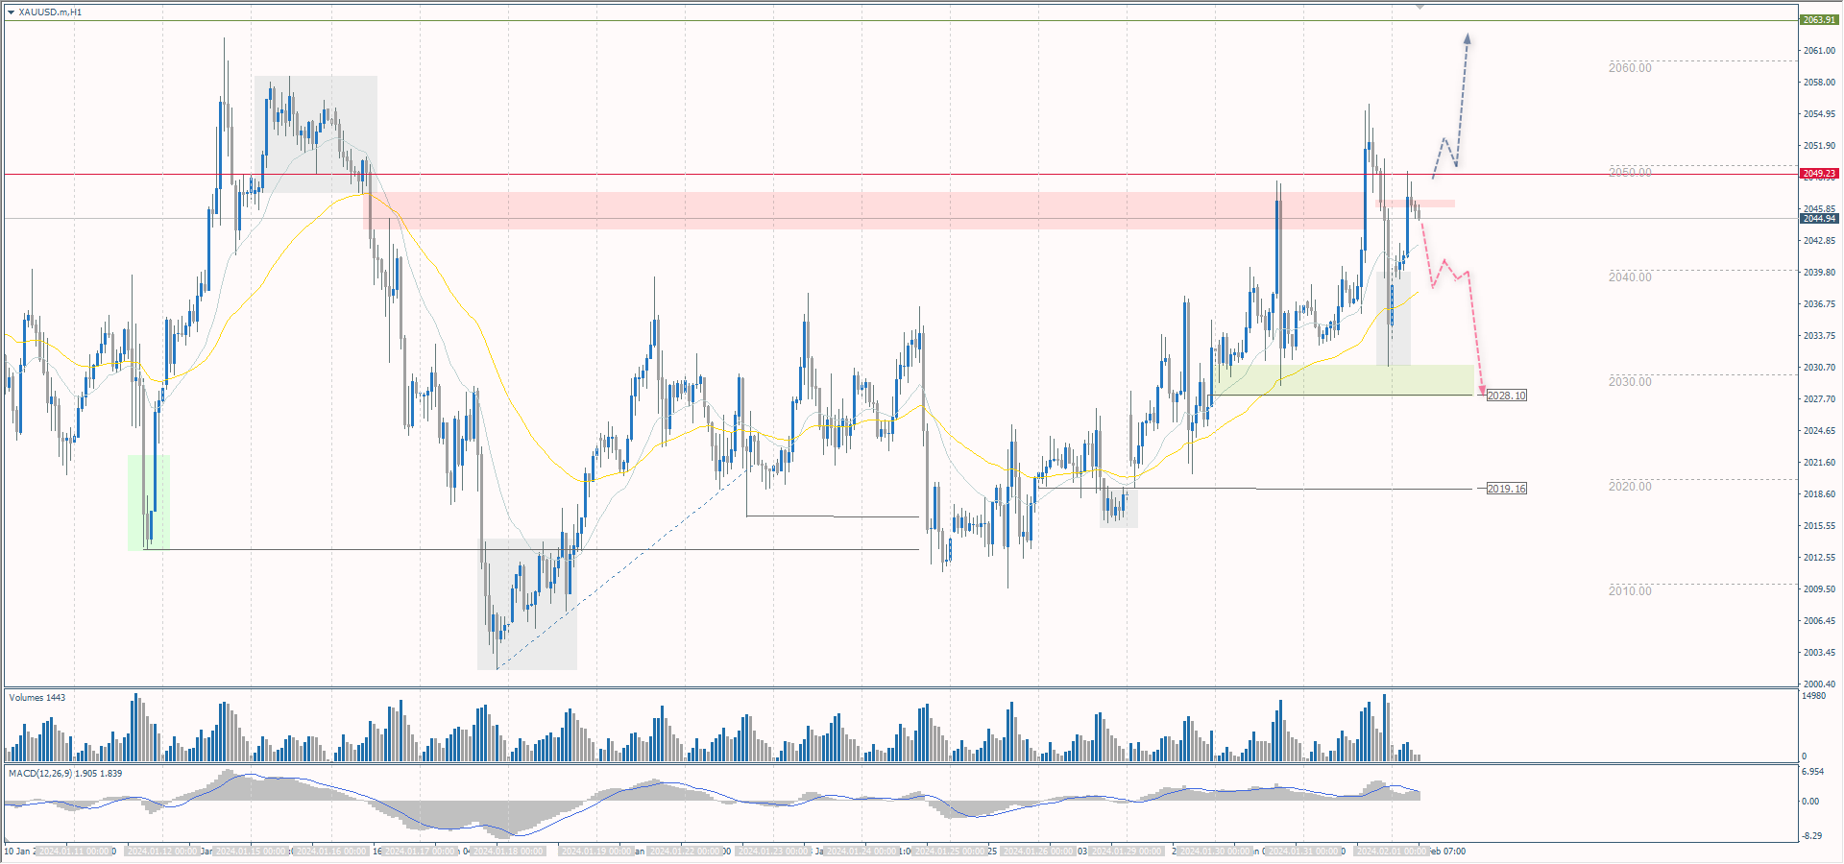Click the 2044.94 current price tag

point(1819,219)
